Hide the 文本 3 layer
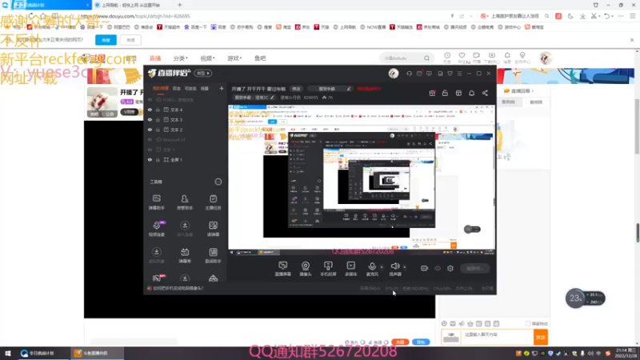The image size is (640, 360). (x=150, y=119)
